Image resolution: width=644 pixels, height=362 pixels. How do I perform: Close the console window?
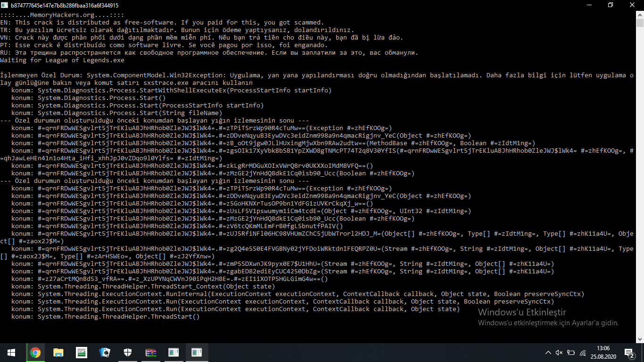(x=632, y=5)
